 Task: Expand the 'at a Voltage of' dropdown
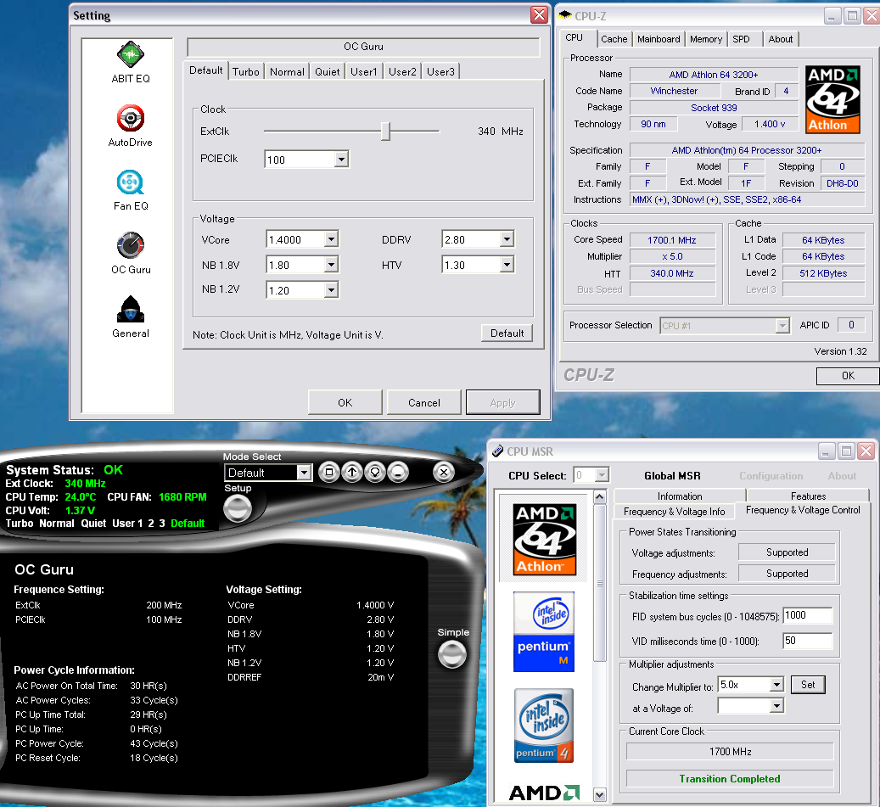click(776, 706)
